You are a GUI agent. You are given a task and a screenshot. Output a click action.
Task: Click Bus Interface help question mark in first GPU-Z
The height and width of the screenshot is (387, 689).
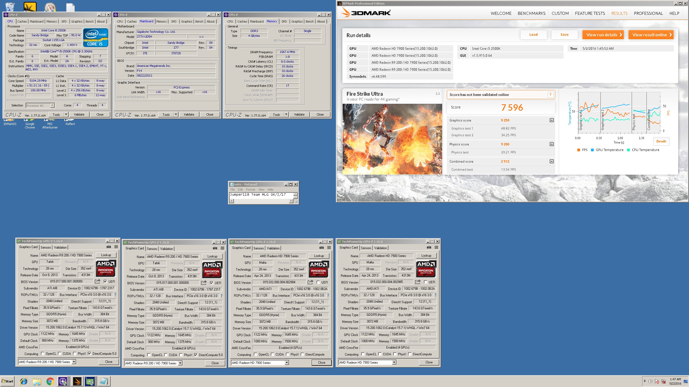[x=115, y=295]
